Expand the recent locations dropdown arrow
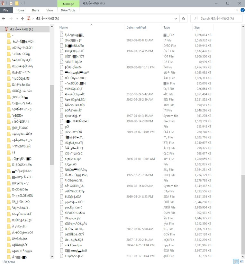The height and width of the screenshot is (264, 245). pos(17,19)
